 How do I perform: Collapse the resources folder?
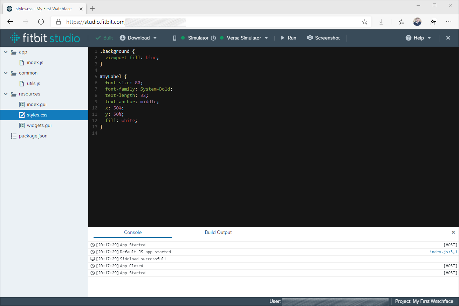(x=6, y=94)
